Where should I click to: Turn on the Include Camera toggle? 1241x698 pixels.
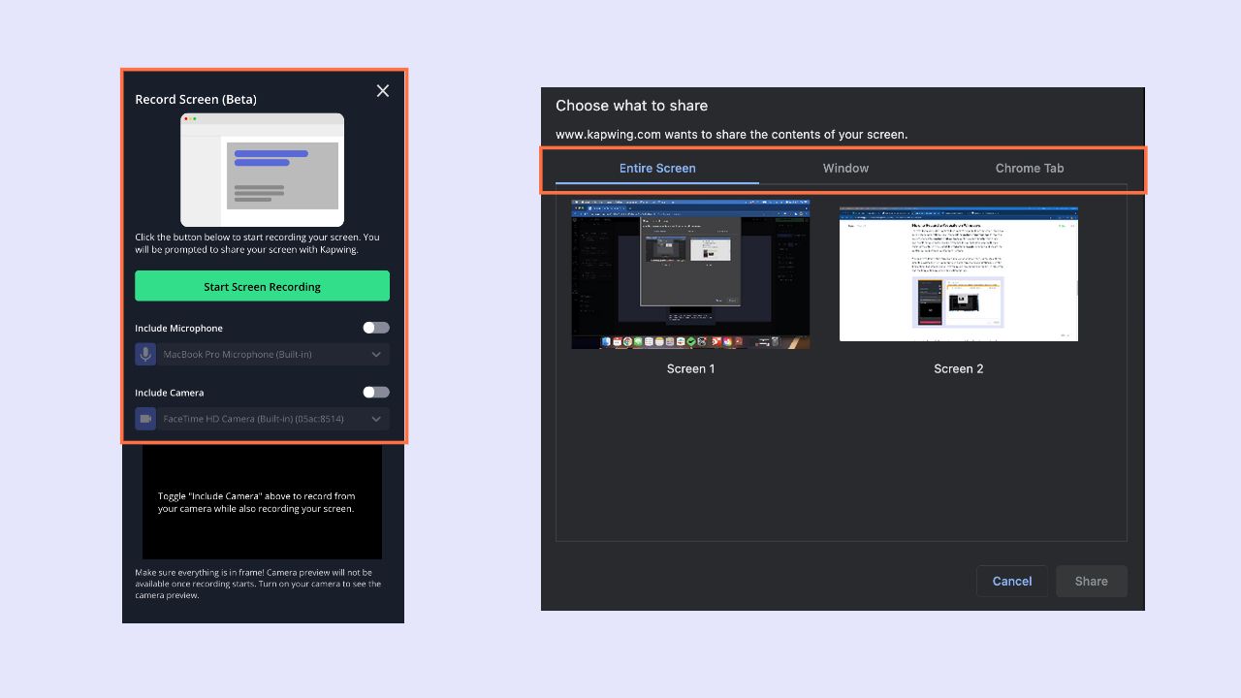[376, 393]
